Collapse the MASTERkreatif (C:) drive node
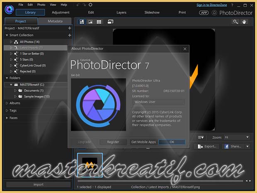Screen dimensions: 257x193 [11, 85]
